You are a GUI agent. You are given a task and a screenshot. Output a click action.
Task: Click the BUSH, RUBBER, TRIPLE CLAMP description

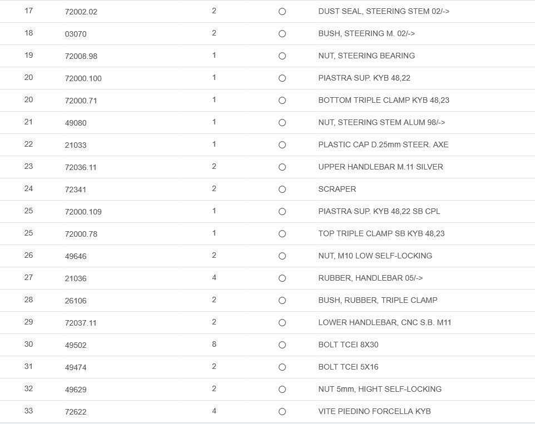378,300
